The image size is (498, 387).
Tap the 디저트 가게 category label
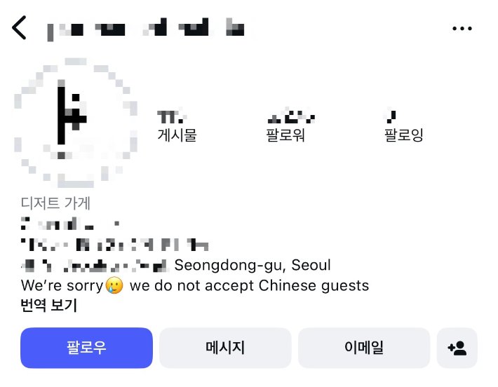(x=55, y=204)
